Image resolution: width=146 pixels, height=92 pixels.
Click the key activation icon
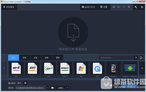coord(136,7)
